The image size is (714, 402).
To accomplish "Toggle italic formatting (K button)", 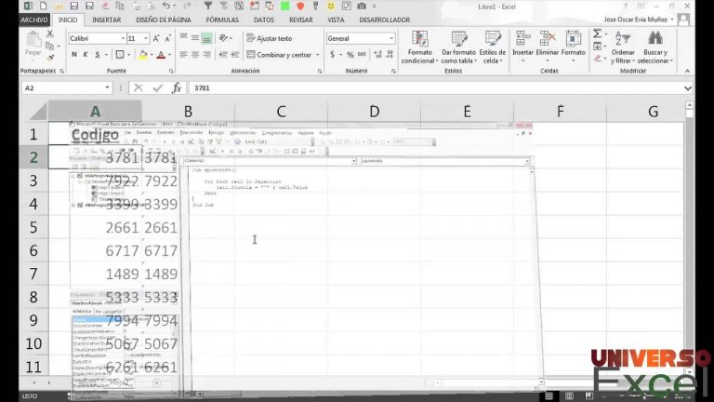I will pos(86,55).
